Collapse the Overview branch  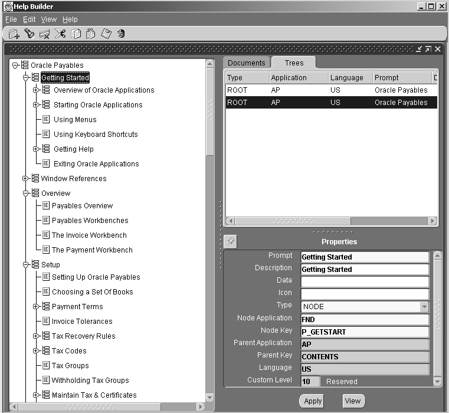(26, 194)
